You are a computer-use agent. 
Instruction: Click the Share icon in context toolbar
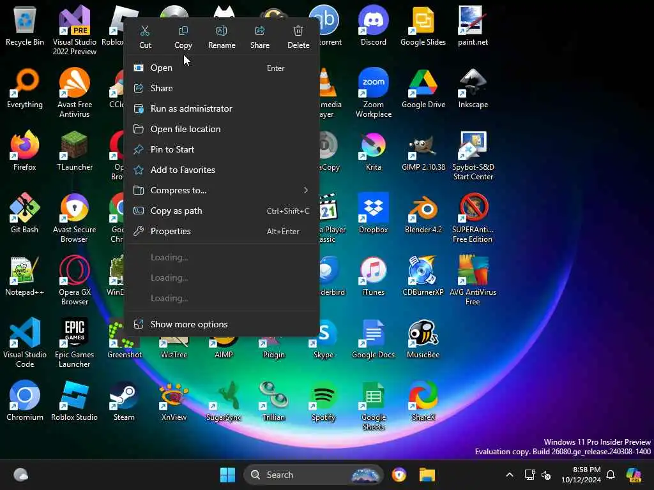[x=260, y=37]
